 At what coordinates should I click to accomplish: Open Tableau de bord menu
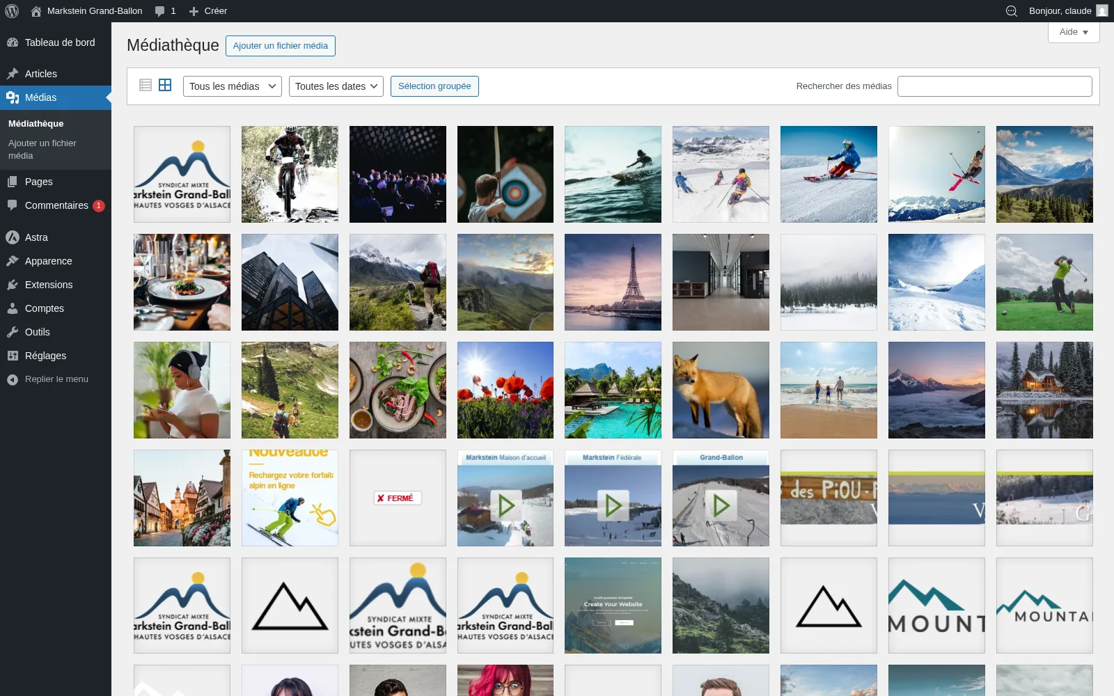point(56,42)
